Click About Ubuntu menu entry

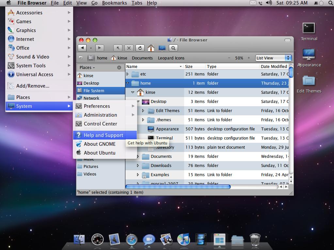coord(105,153)
